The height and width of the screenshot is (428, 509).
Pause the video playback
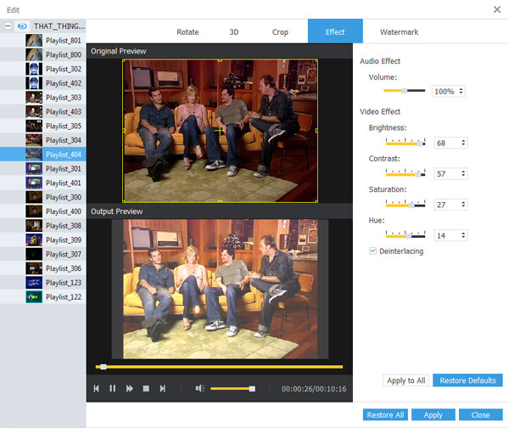(x=112, y=388)
